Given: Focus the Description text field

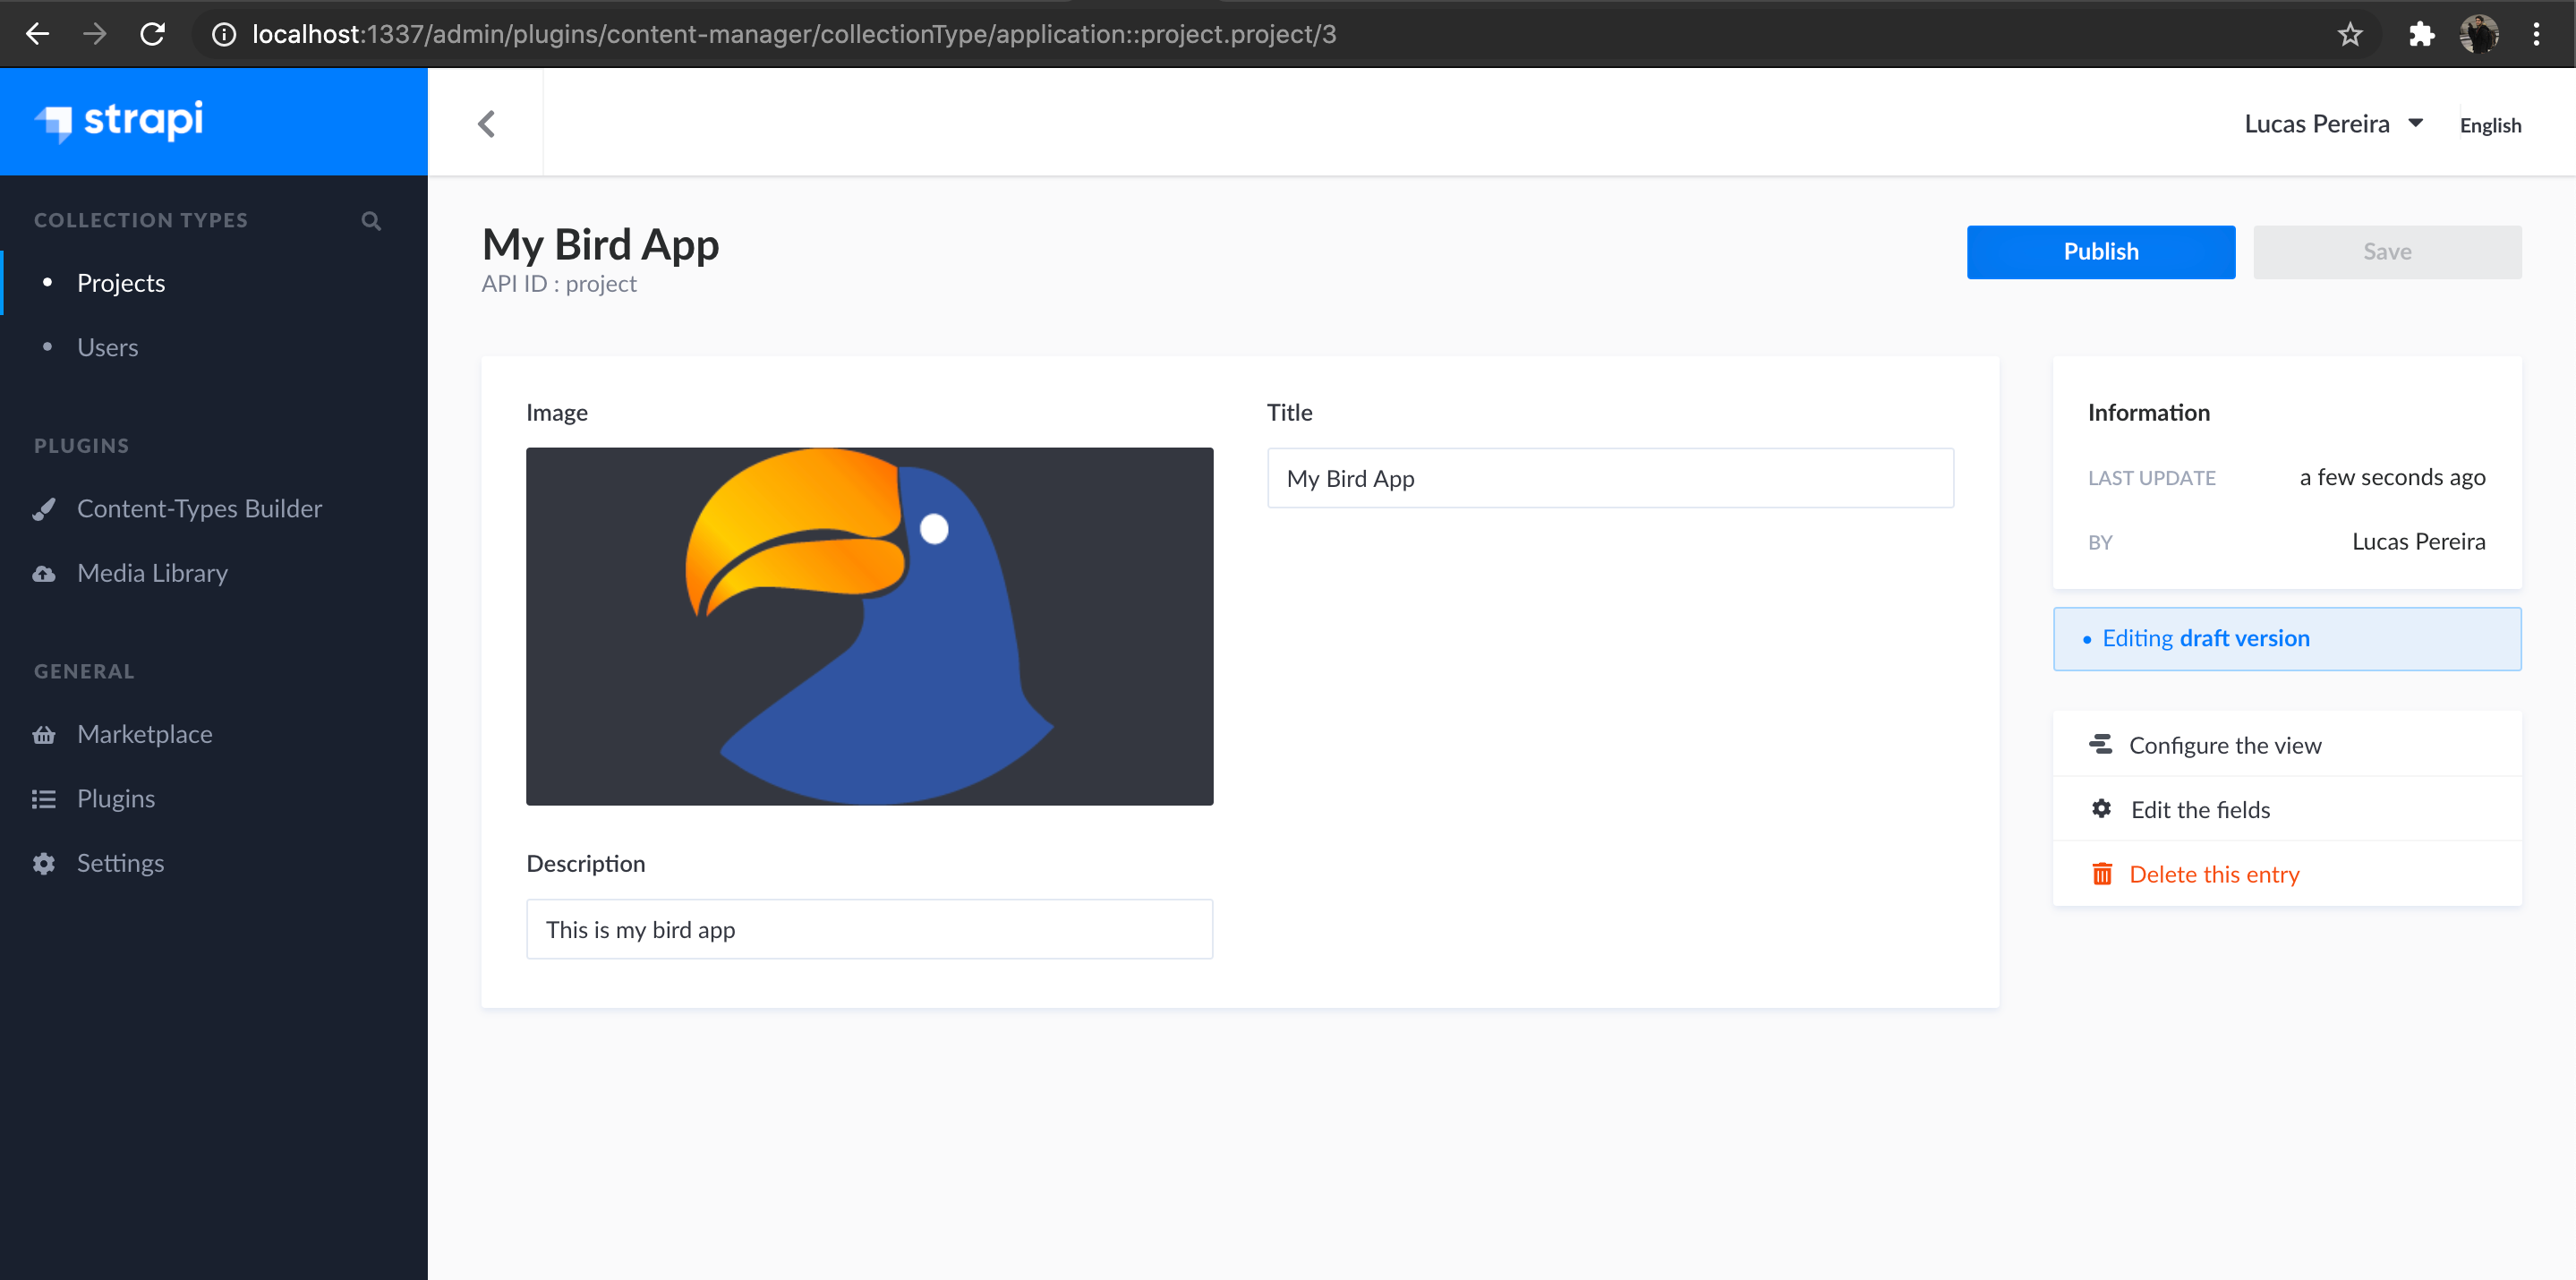Looking at the screenshot, I should [x=869, y=929].
